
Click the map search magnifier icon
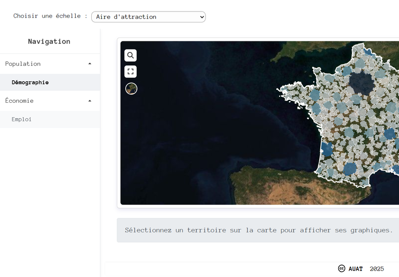tap(130, 55)
